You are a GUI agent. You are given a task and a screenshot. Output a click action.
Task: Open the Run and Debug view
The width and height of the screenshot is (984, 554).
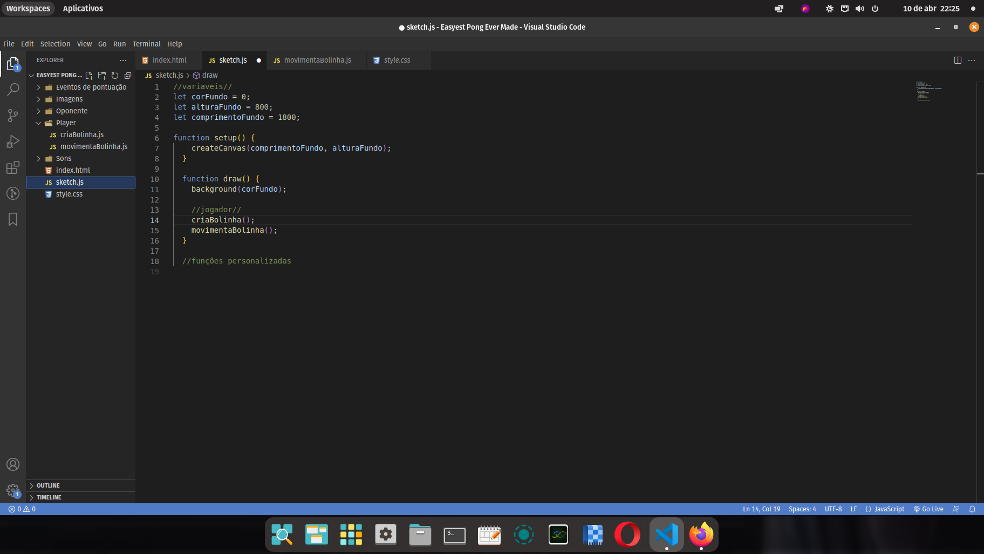pyautogui.click(x=13, y=141)
